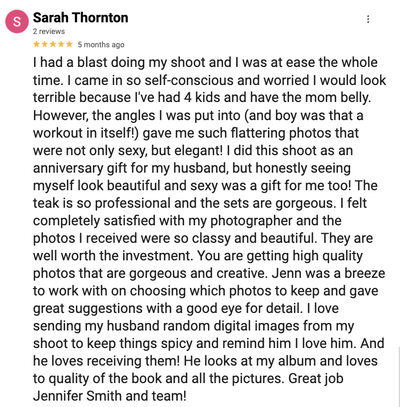Click the "2 reviews" count text
The width and height of the screenshot is (400, 407).
(x=49, y=31)
